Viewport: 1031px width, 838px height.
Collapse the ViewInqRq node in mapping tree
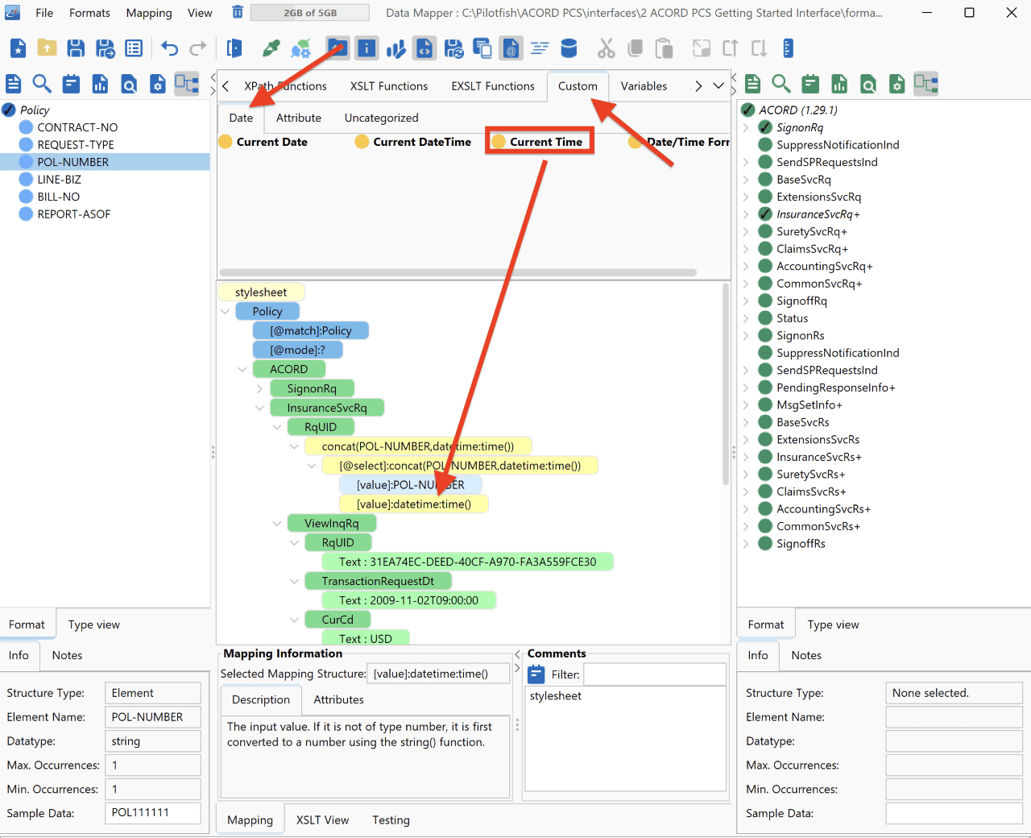tap(277, 524)
